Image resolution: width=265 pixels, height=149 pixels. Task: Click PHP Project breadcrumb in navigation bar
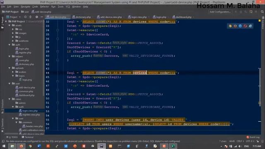pyautogui.click(x=10, y=12)
